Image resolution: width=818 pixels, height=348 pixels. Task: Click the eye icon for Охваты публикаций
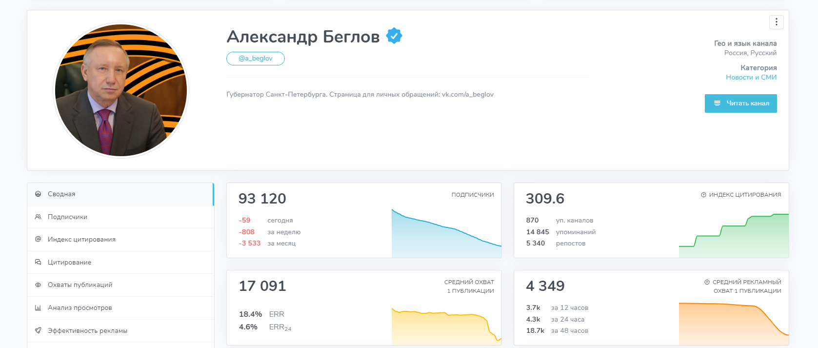coord(38,285)
